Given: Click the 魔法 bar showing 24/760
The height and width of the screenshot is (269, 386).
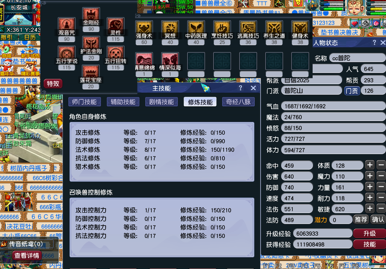Looking at the screenshot, I should (x=333, y=117).
